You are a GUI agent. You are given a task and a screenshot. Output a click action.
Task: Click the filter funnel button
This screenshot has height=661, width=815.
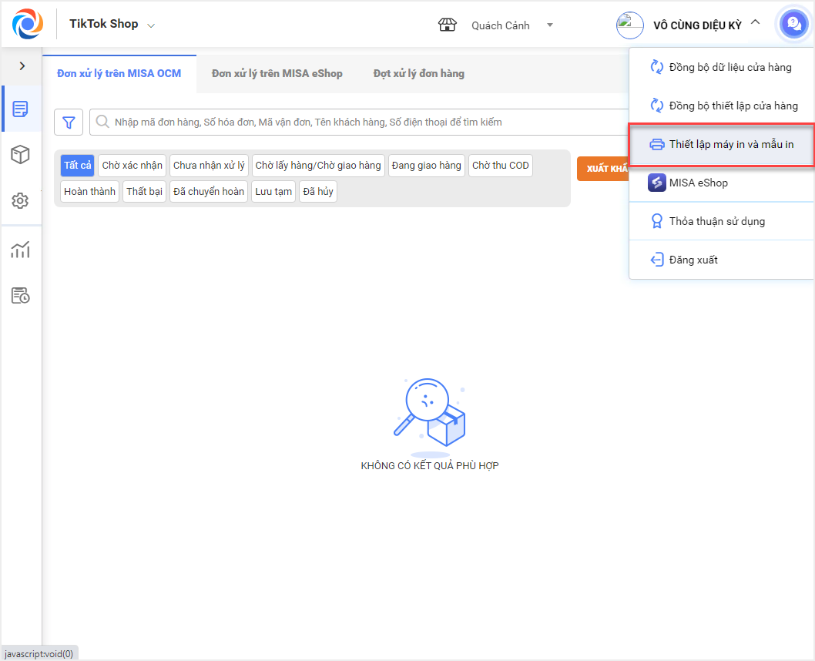tap(69, 122)
